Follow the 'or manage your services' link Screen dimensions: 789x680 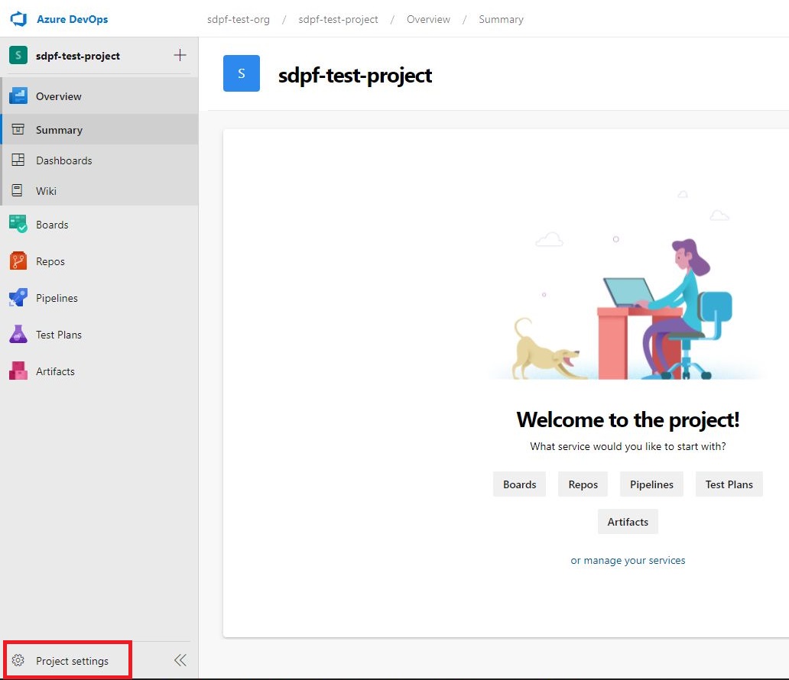pos(628,560)
